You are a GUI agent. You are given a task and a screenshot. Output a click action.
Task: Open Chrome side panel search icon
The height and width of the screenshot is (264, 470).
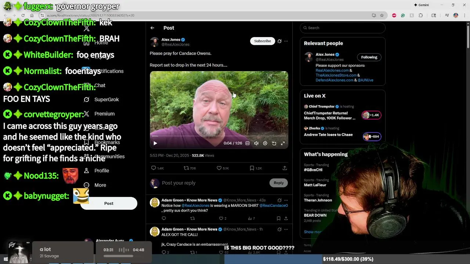pos(434,15)
